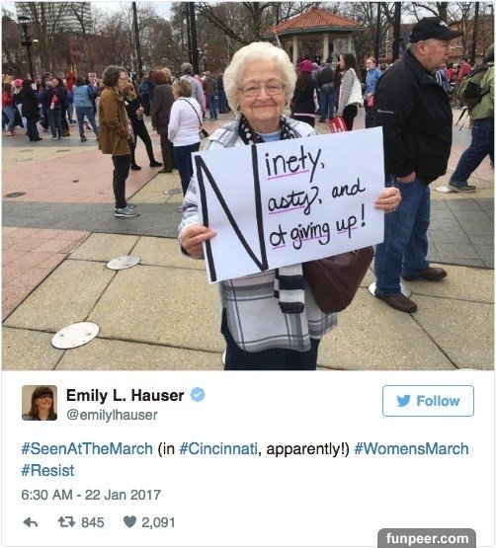Image resolution: width=496 pixels, height=548 pixels.
Task: Open the attached protest photo
Action: point(248,186)
